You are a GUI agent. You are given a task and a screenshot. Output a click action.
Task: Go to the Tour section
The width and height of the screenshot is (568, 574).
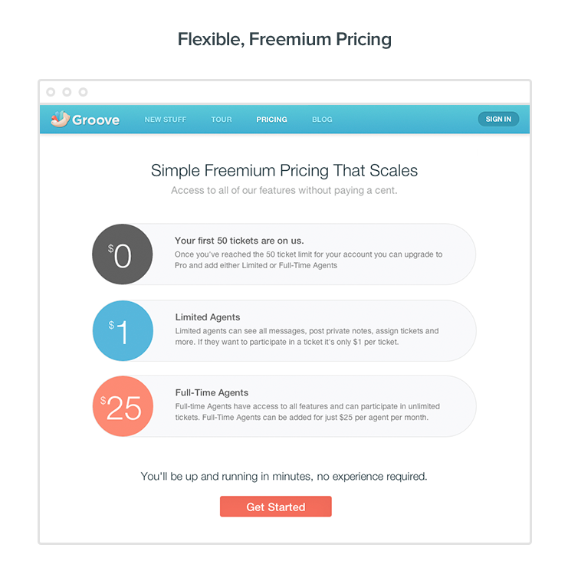pos(222,120)
